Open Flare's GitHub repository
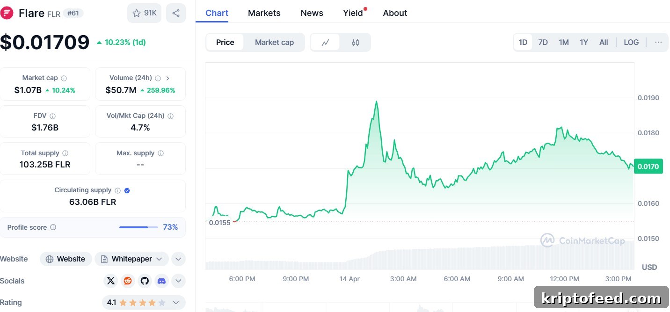Screen dimensions: 670x312 145,281
